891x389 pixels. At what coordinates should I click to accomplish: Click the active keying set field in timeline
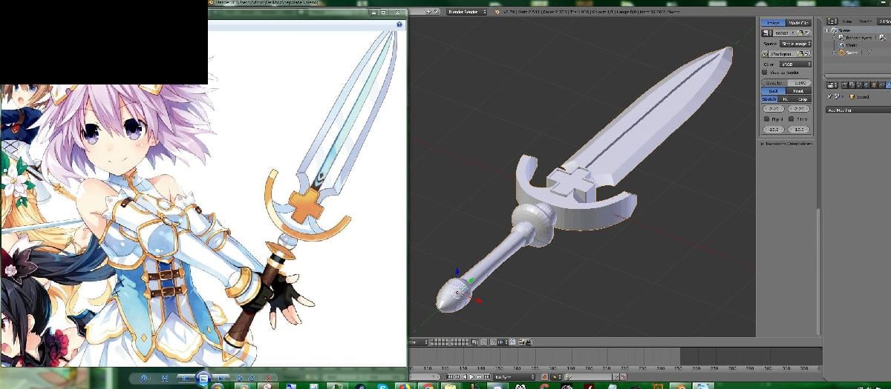pyautogui.click(x=588, y=377)
